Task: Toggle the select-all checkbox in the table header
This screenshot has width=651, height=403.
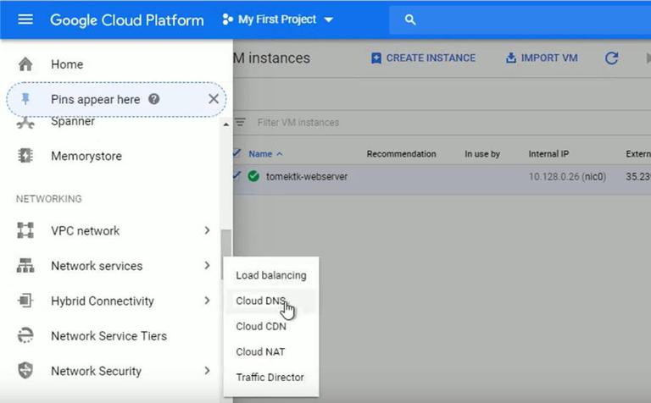Action: pos(236,153)
